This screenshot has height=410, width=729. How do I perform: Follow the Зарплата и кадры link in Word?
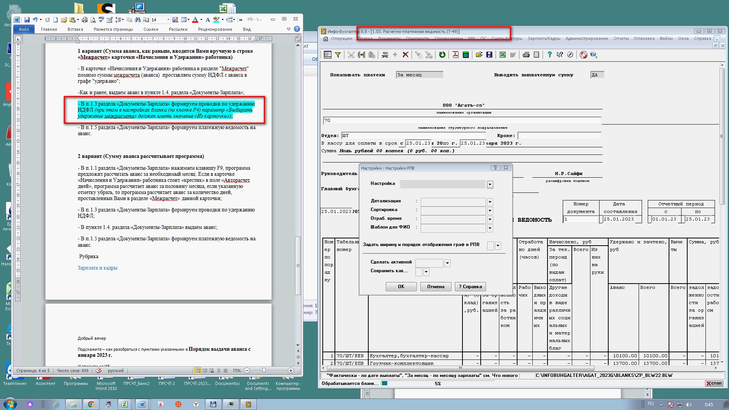[98, 268]
